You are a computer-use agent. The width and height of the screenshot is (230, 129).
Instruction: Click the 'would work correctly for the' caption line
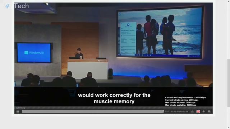click(114, 95)
